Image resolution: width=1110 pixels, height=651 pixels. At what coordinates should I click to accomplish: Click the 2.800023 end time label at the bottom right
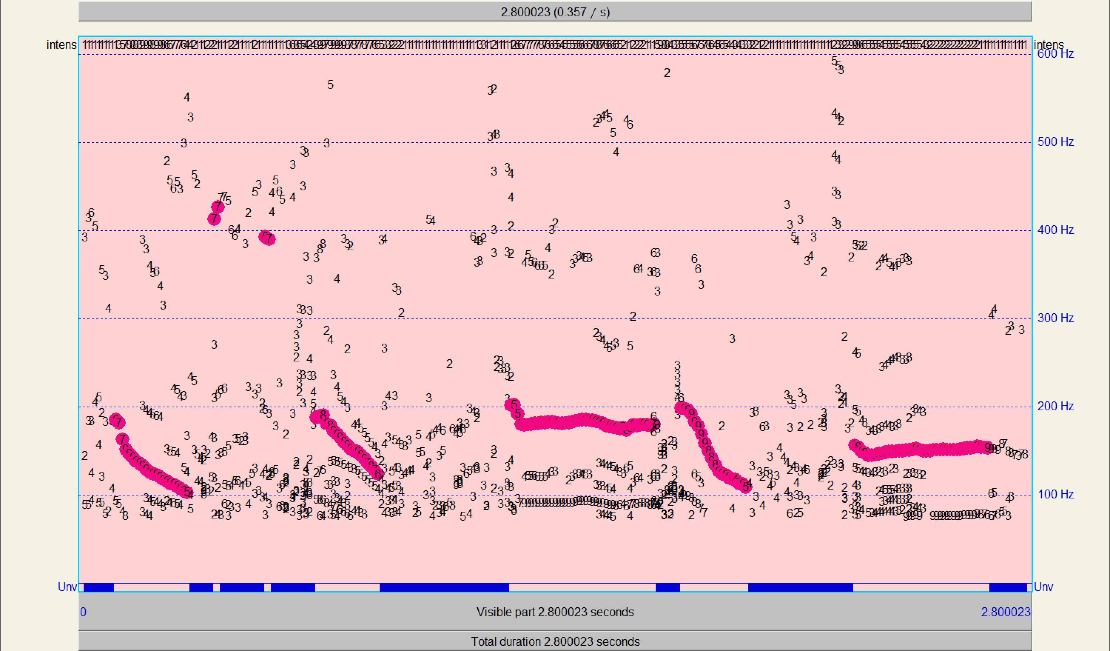[x=1006, y=612]
